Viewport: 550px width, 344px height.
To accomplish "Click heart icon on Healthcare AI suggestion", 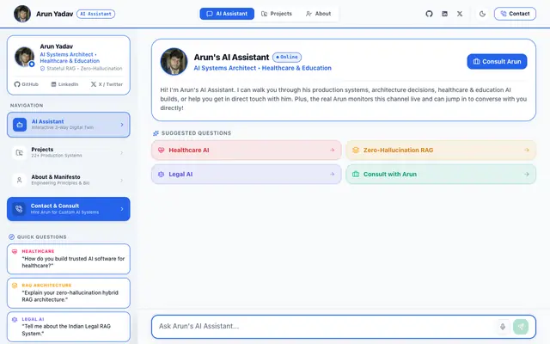I will click(161, 150).
